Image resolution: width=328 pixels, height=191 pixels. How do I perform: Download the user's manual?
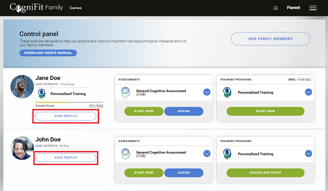point(48,53)
